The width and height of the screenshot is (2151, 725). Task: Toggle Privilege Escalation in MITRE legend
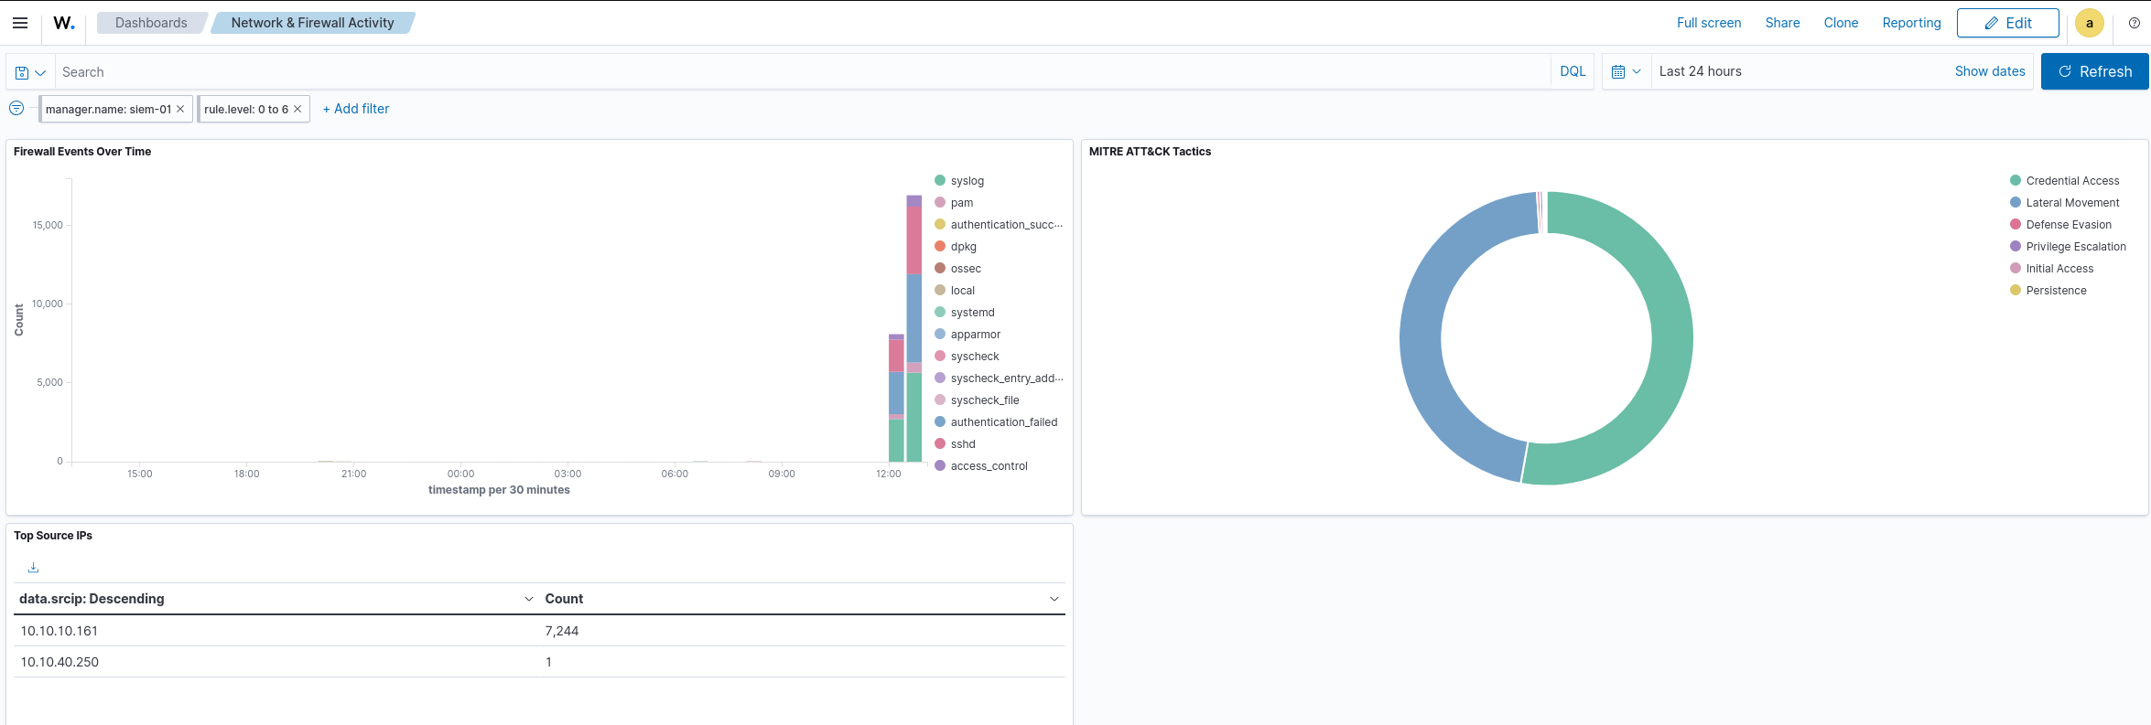point(2076,247)
